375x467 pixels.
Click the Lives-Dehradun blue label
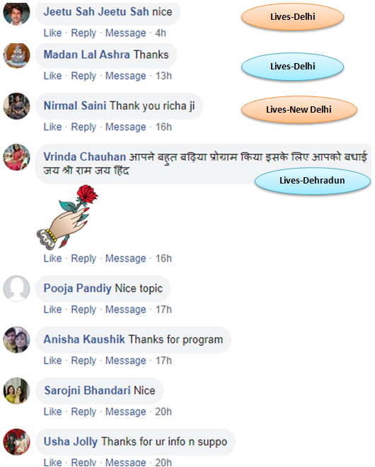pyautogui.click(x=313, y=181)
